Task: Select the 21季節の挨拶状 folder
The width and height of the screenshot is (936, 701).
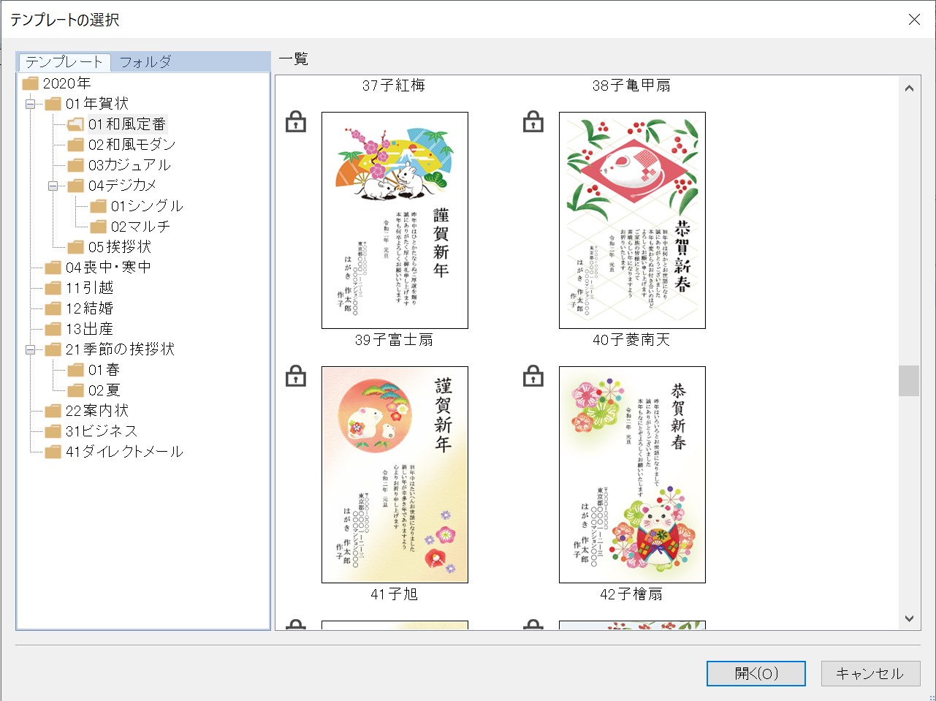Action: (110, 349)
